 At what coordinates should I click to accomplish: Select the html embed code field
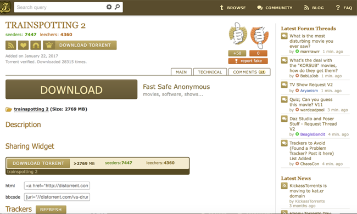point(57,185)
